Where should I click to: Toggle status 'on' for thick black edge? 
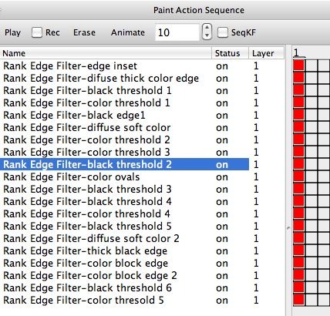pyautogui.click(x=222, y=251)
